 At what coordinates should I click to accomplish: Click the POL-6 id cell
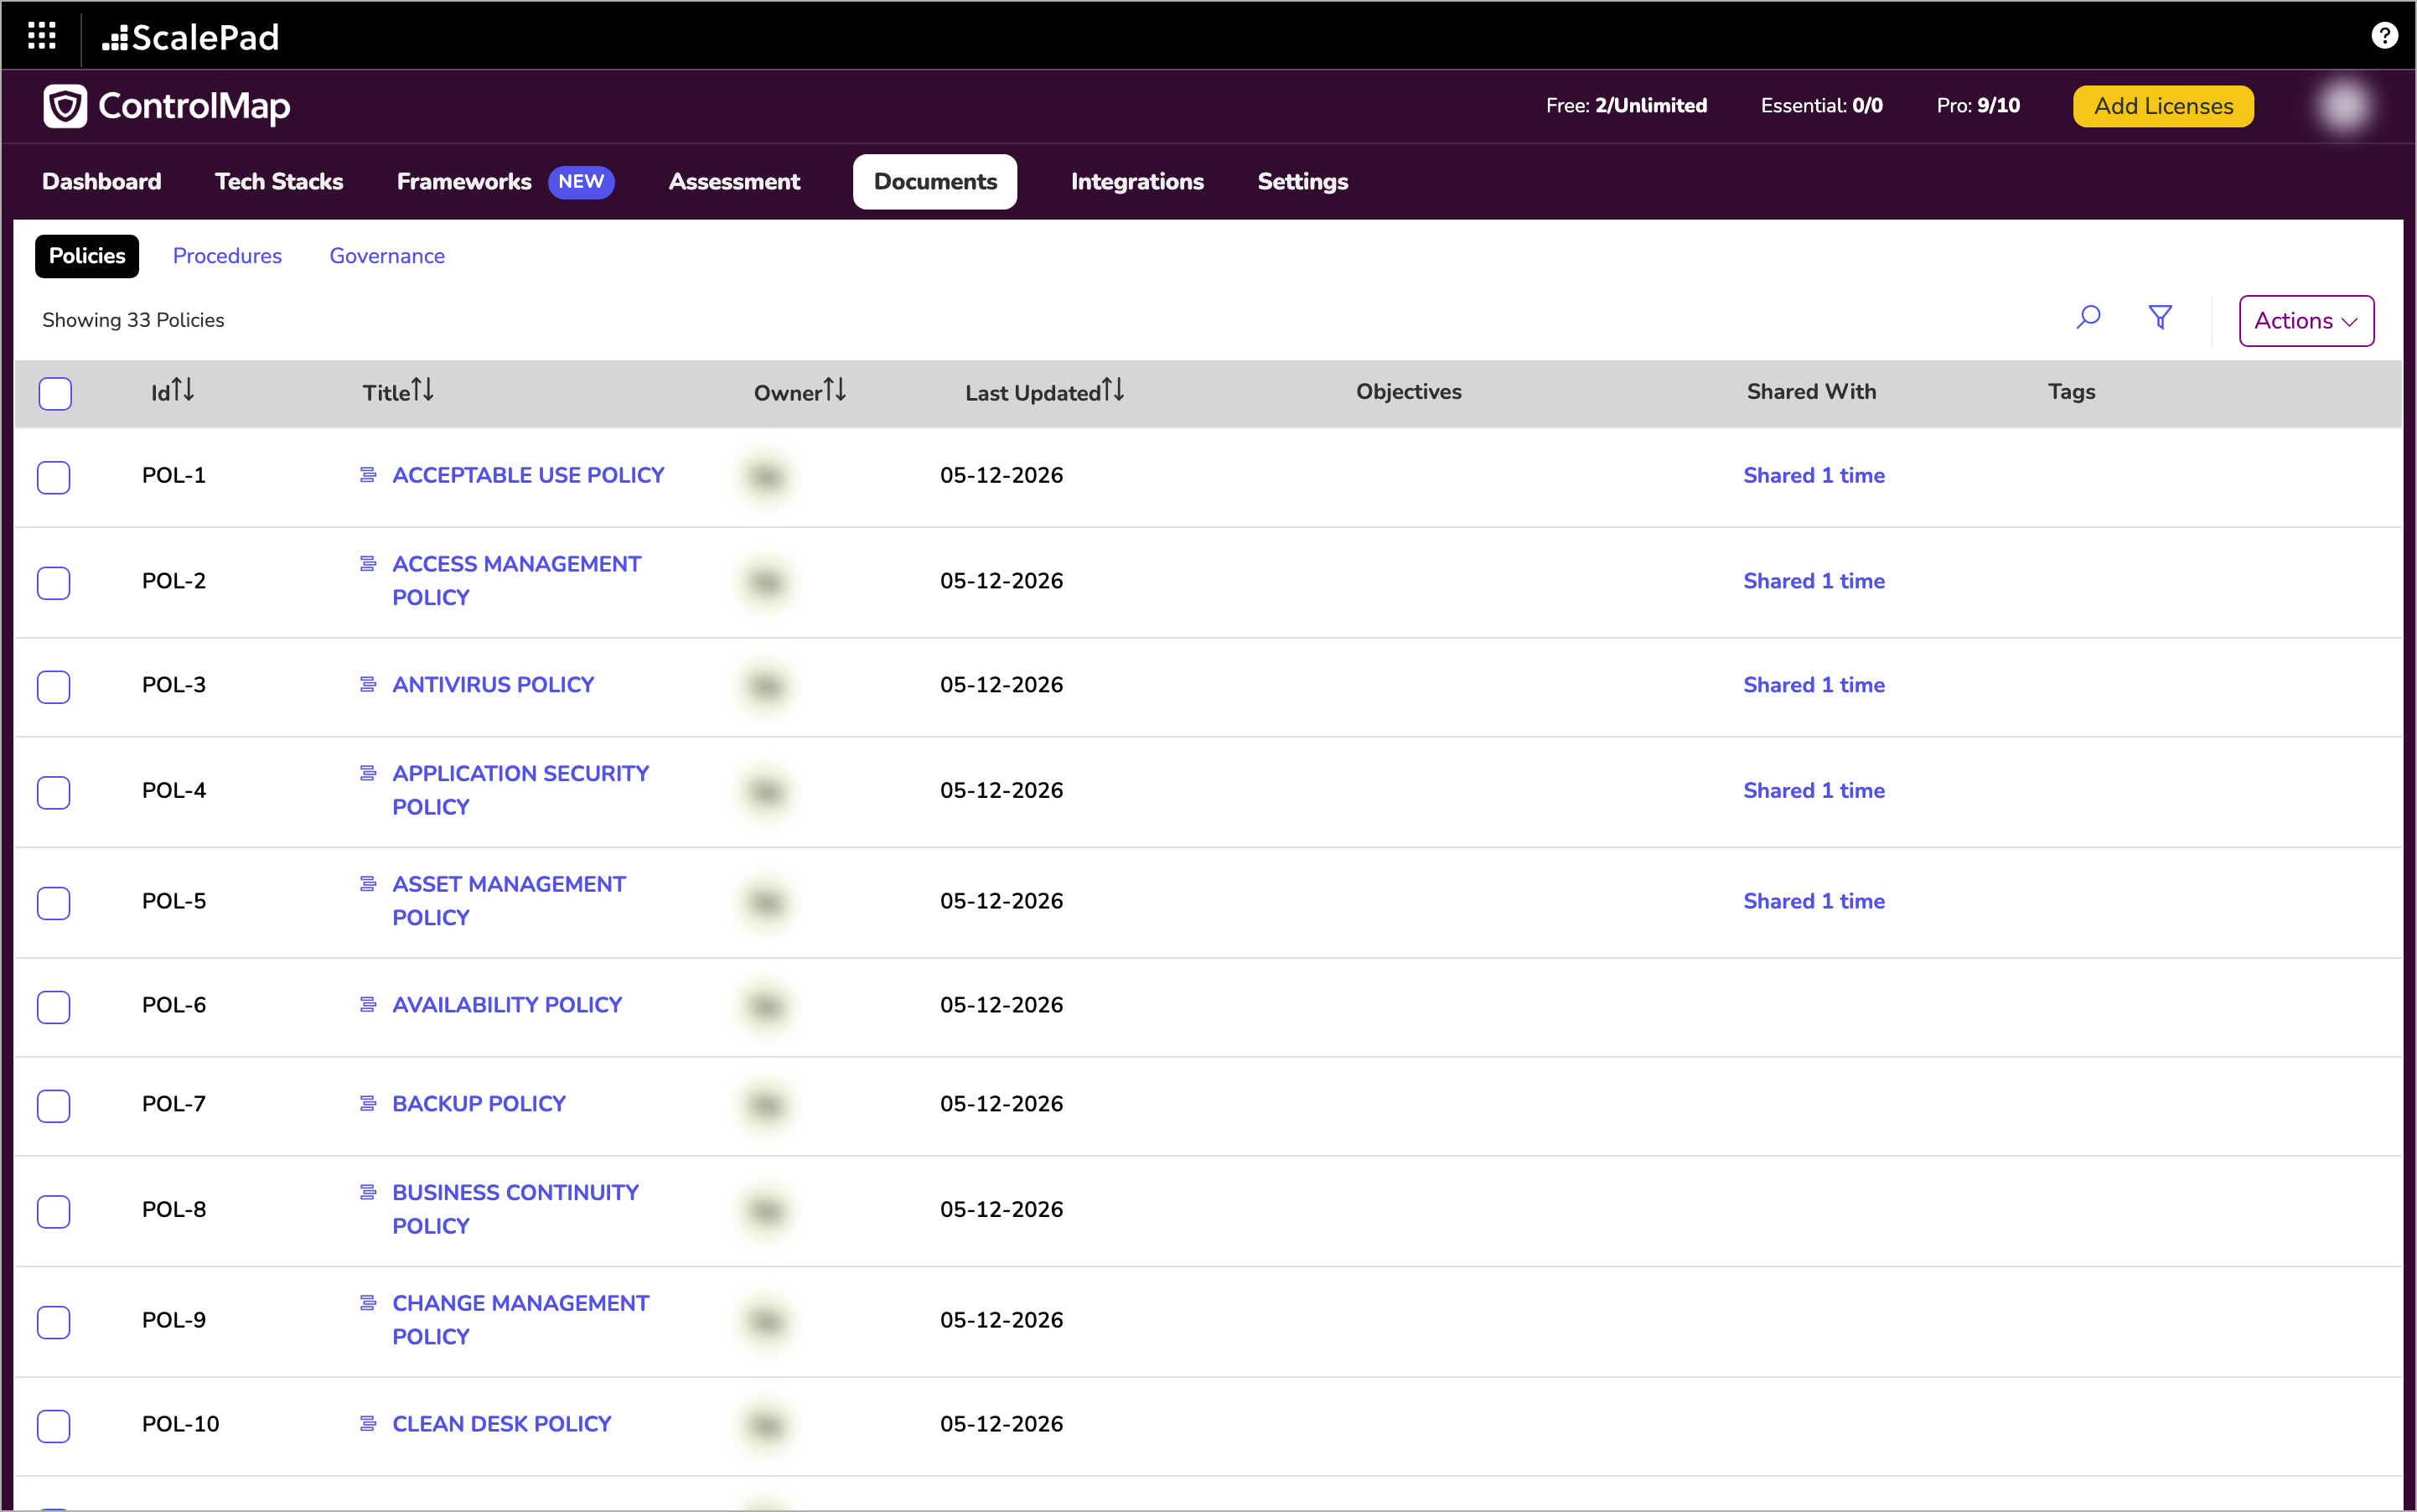[x=174, y=1005]
